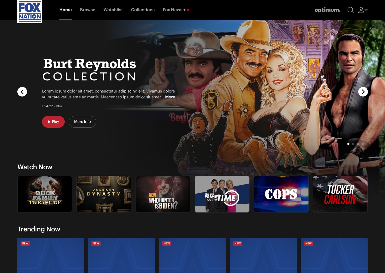Select the third carousel indicator dot

358,144
